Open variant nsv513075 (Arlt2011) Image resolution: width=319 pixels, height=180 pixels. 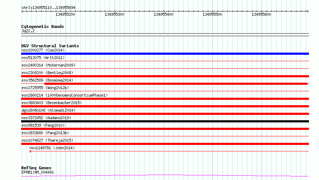pyautogui.click(x=43, y=58)
